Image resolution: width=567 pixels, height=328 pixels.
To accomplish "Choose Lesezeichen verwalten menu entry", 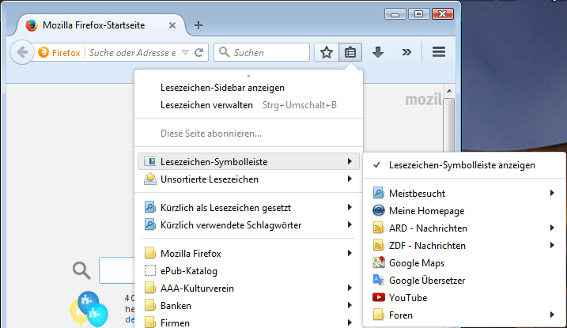I will (x=206, y=104).
